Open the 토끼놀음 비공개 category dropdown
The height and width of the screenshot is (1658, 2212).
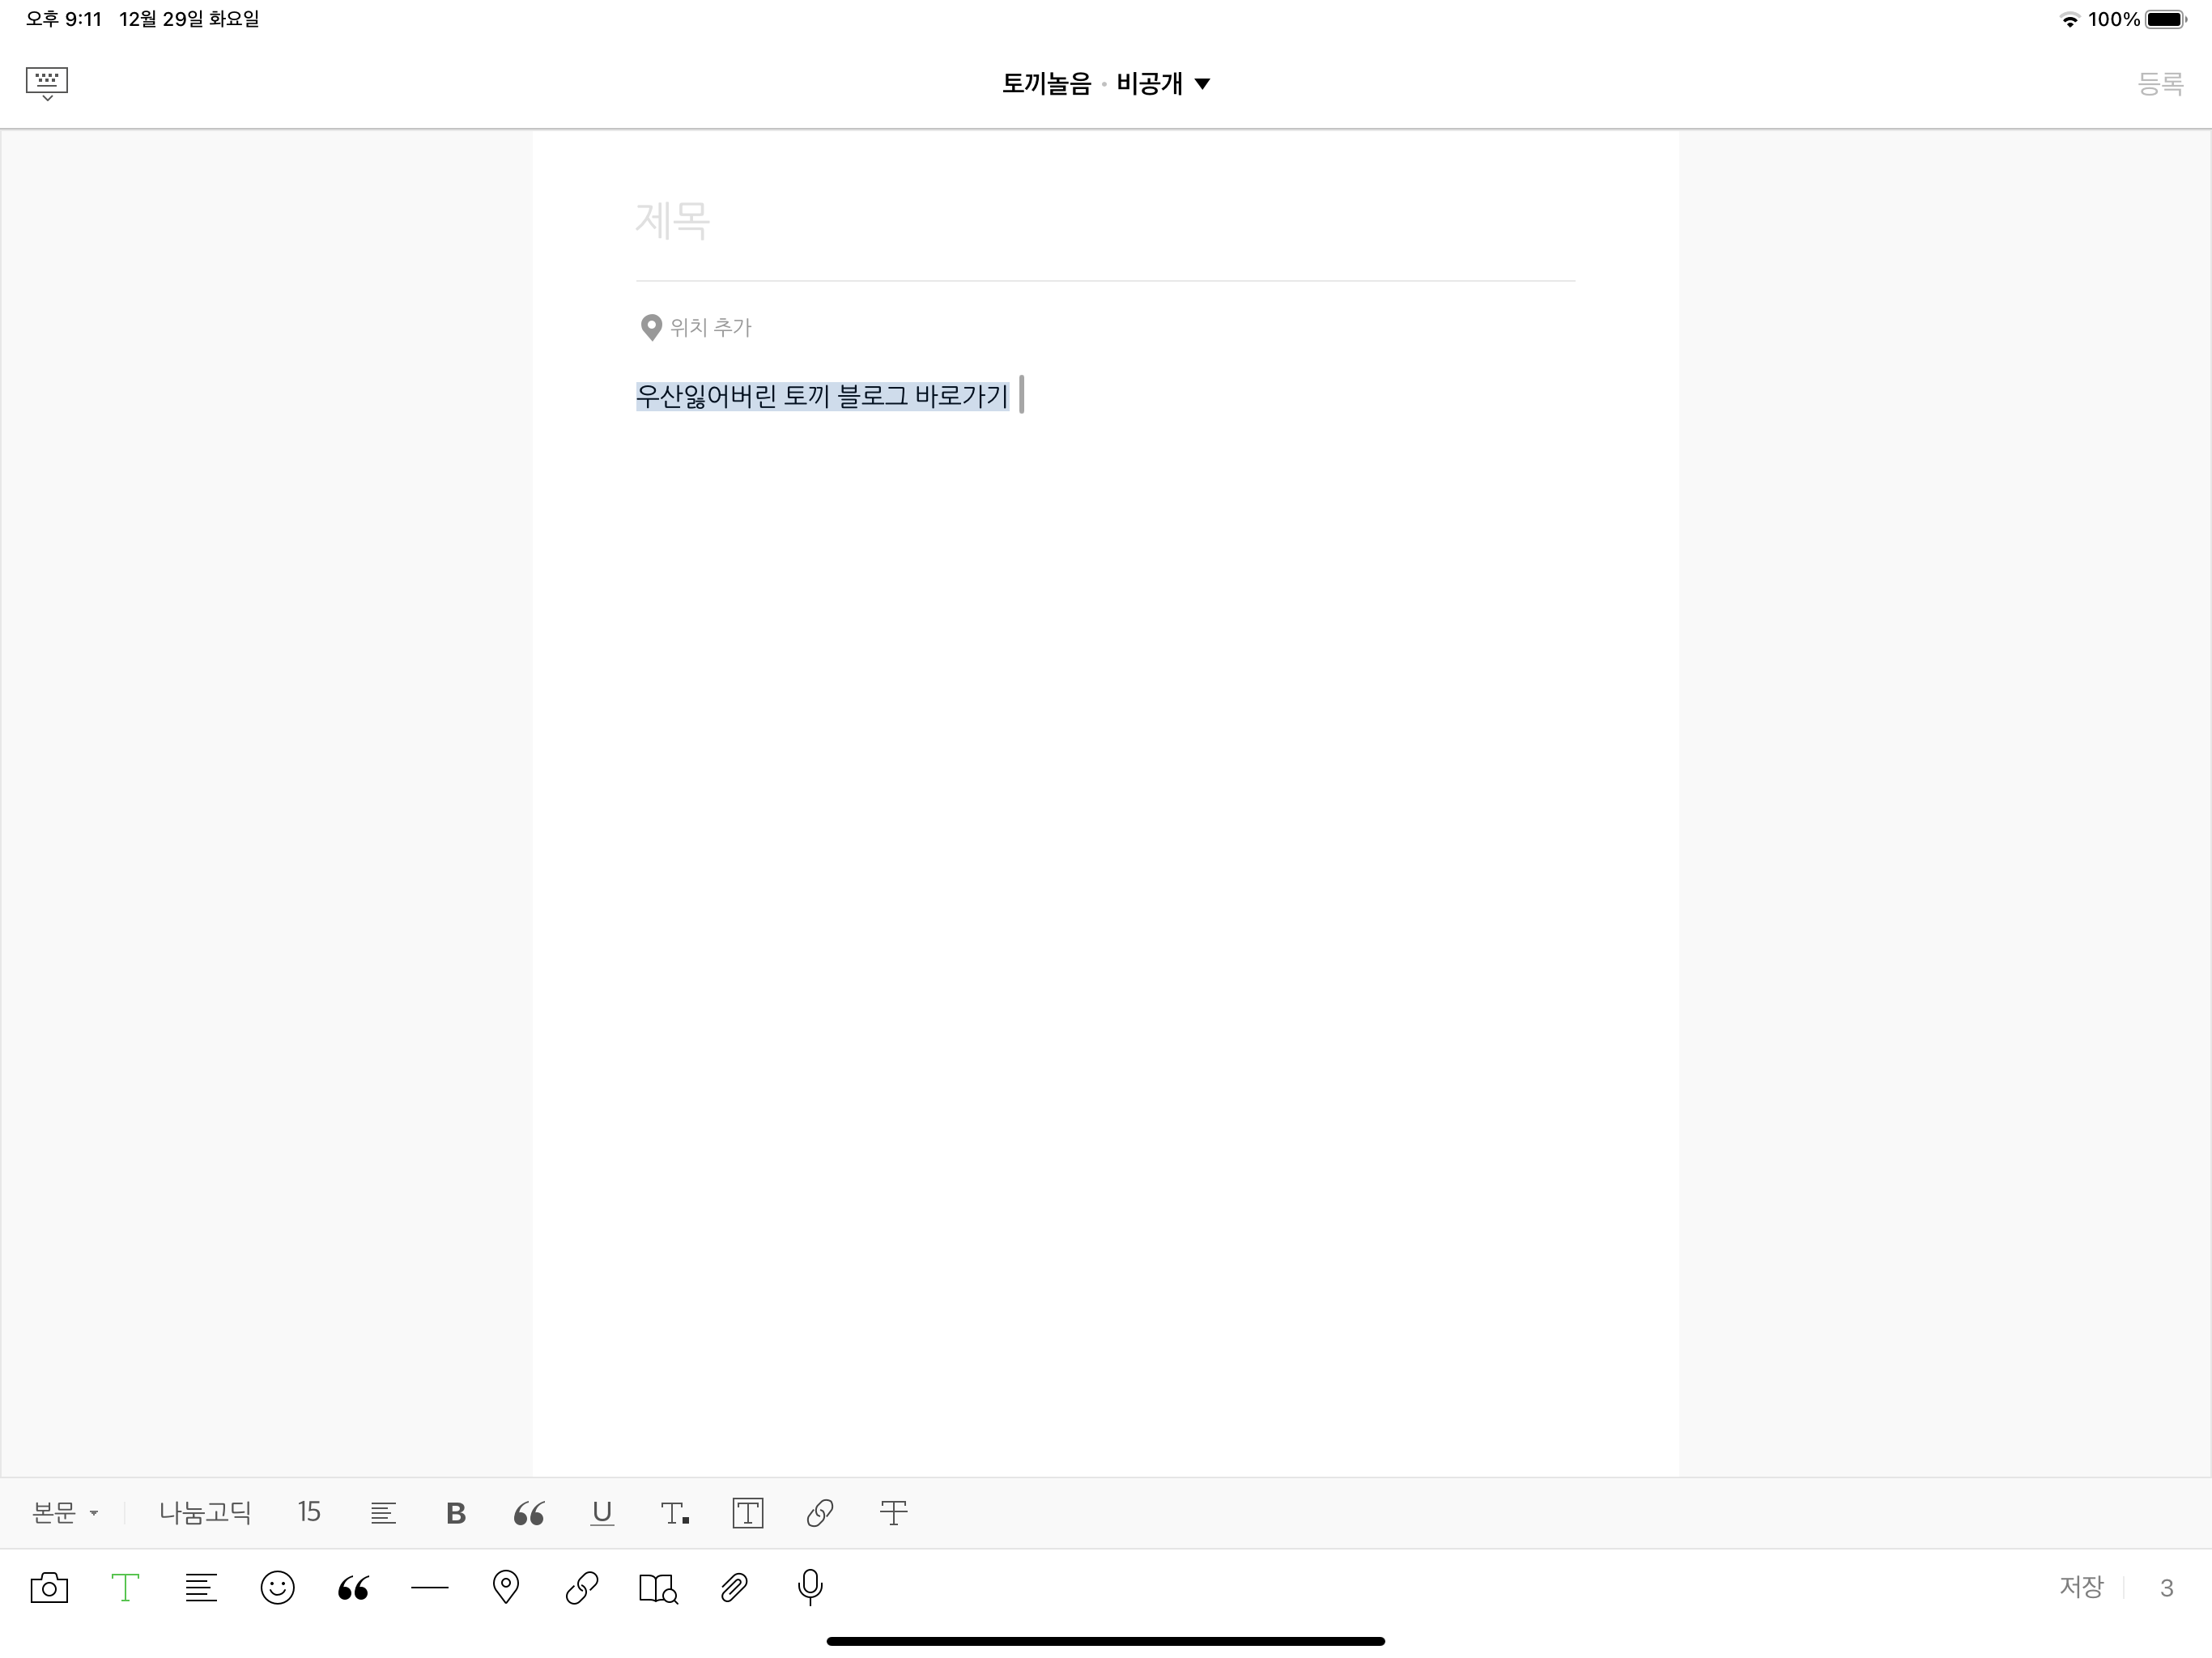tap(1106, 84)
